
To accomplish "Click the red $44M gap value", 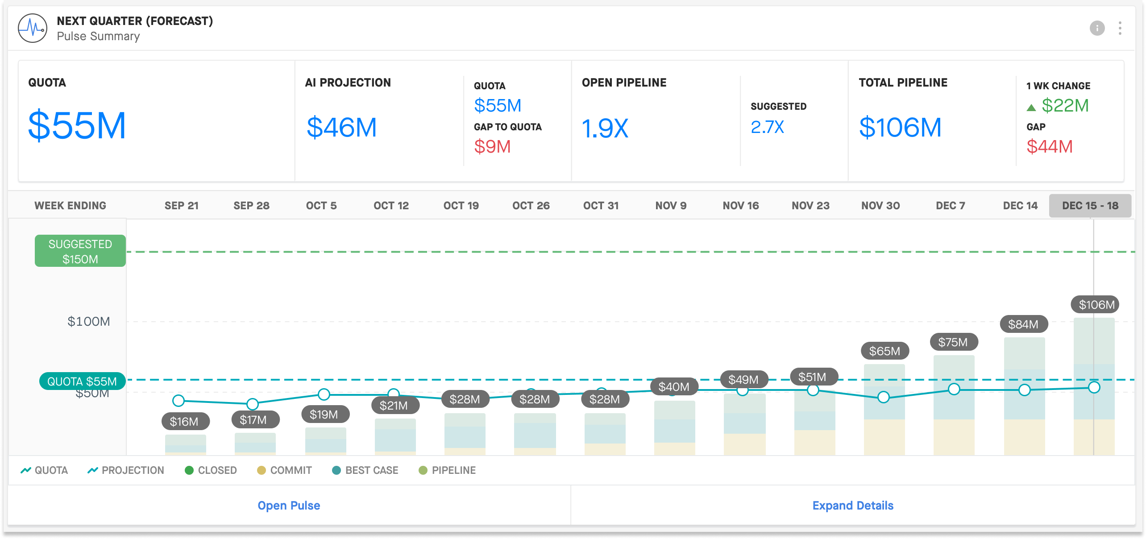I will click(1050, 147).
